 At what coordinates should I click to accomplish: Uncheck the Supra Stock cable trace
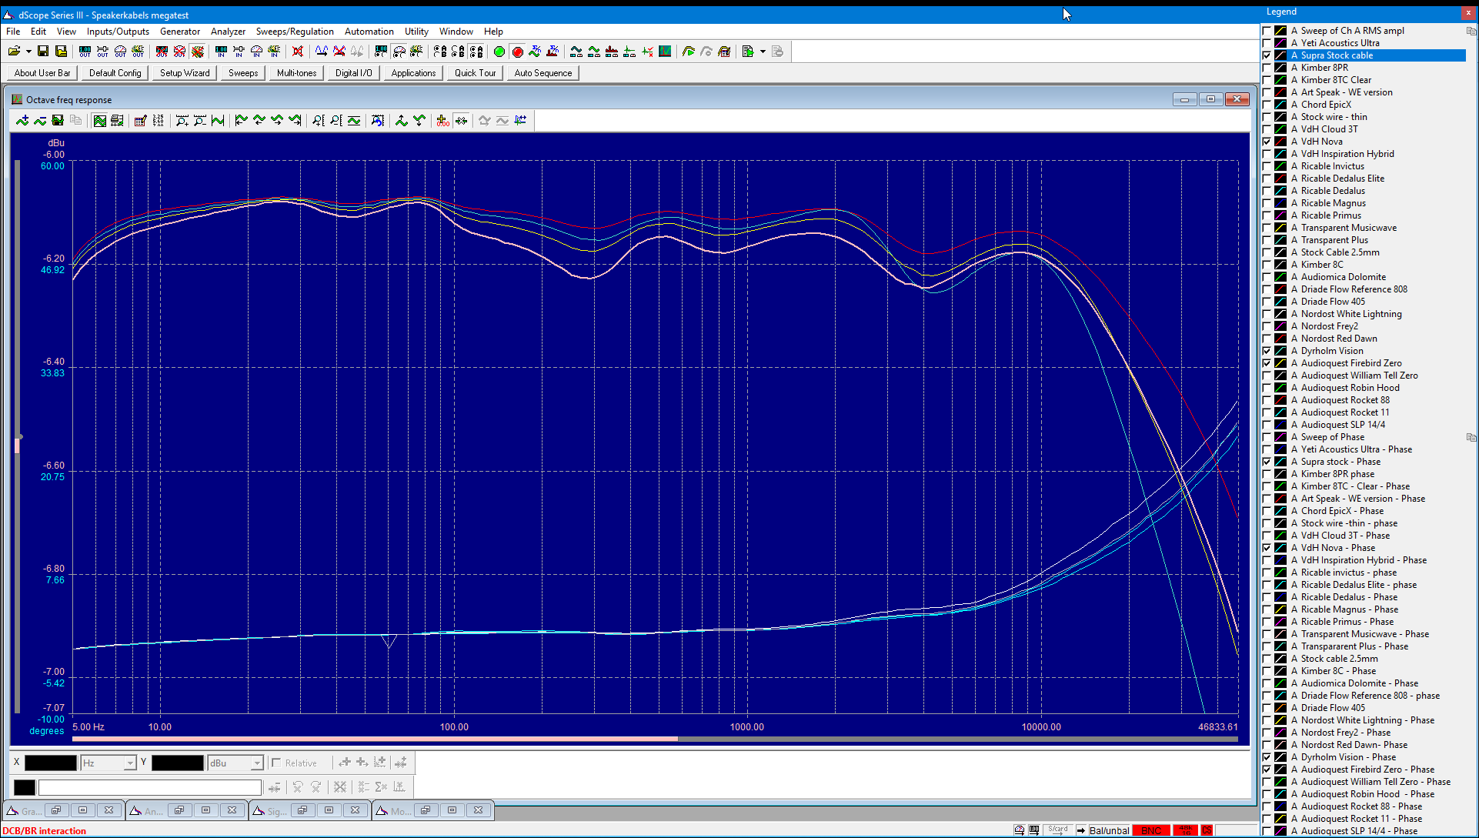click(x=1267, y=55)
